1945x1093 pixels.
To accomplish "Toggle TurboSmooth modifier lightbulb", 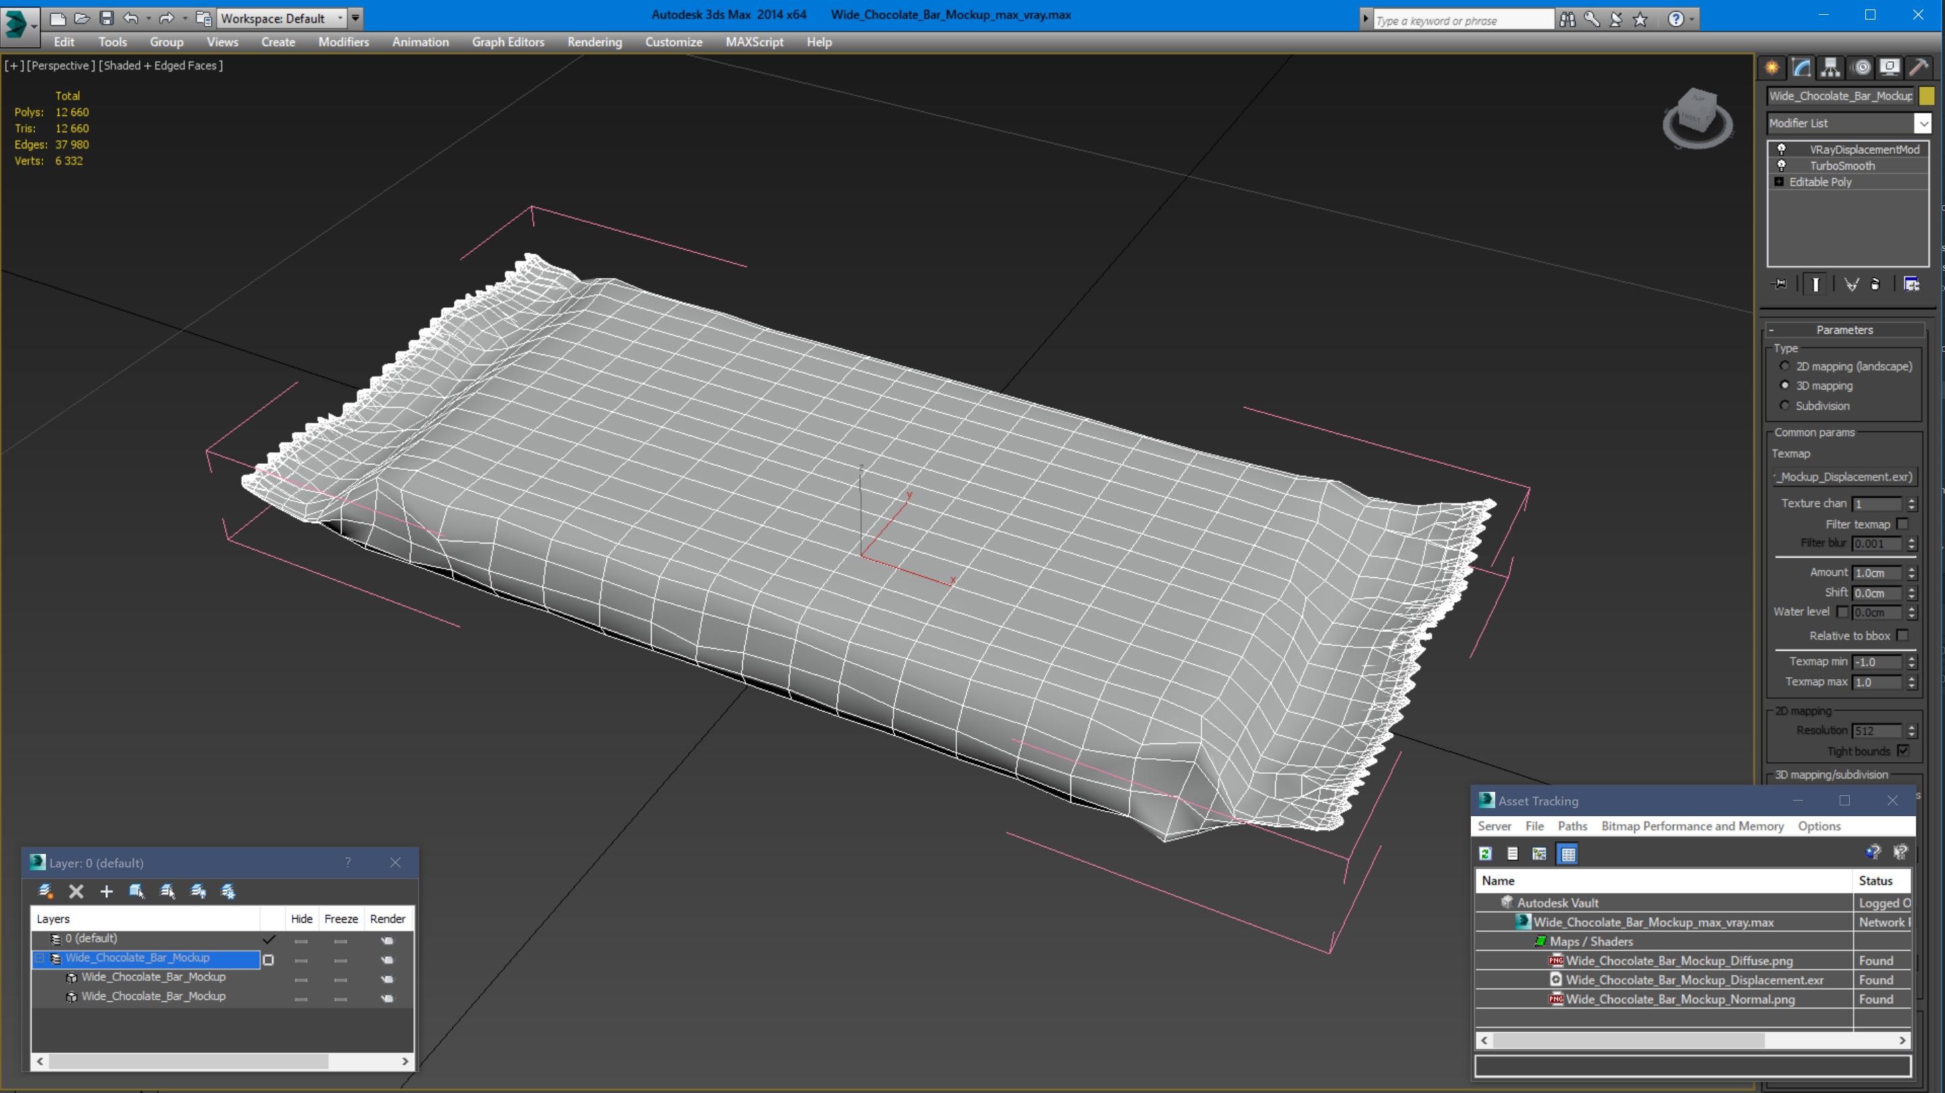I will point(1782,165).
